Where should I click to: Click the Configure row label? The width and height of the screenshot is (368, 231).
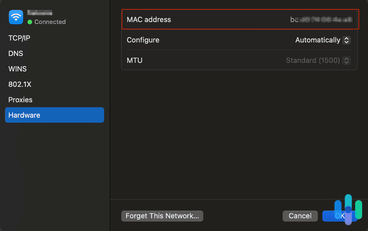pyautogui.click(x=143, y=40)
